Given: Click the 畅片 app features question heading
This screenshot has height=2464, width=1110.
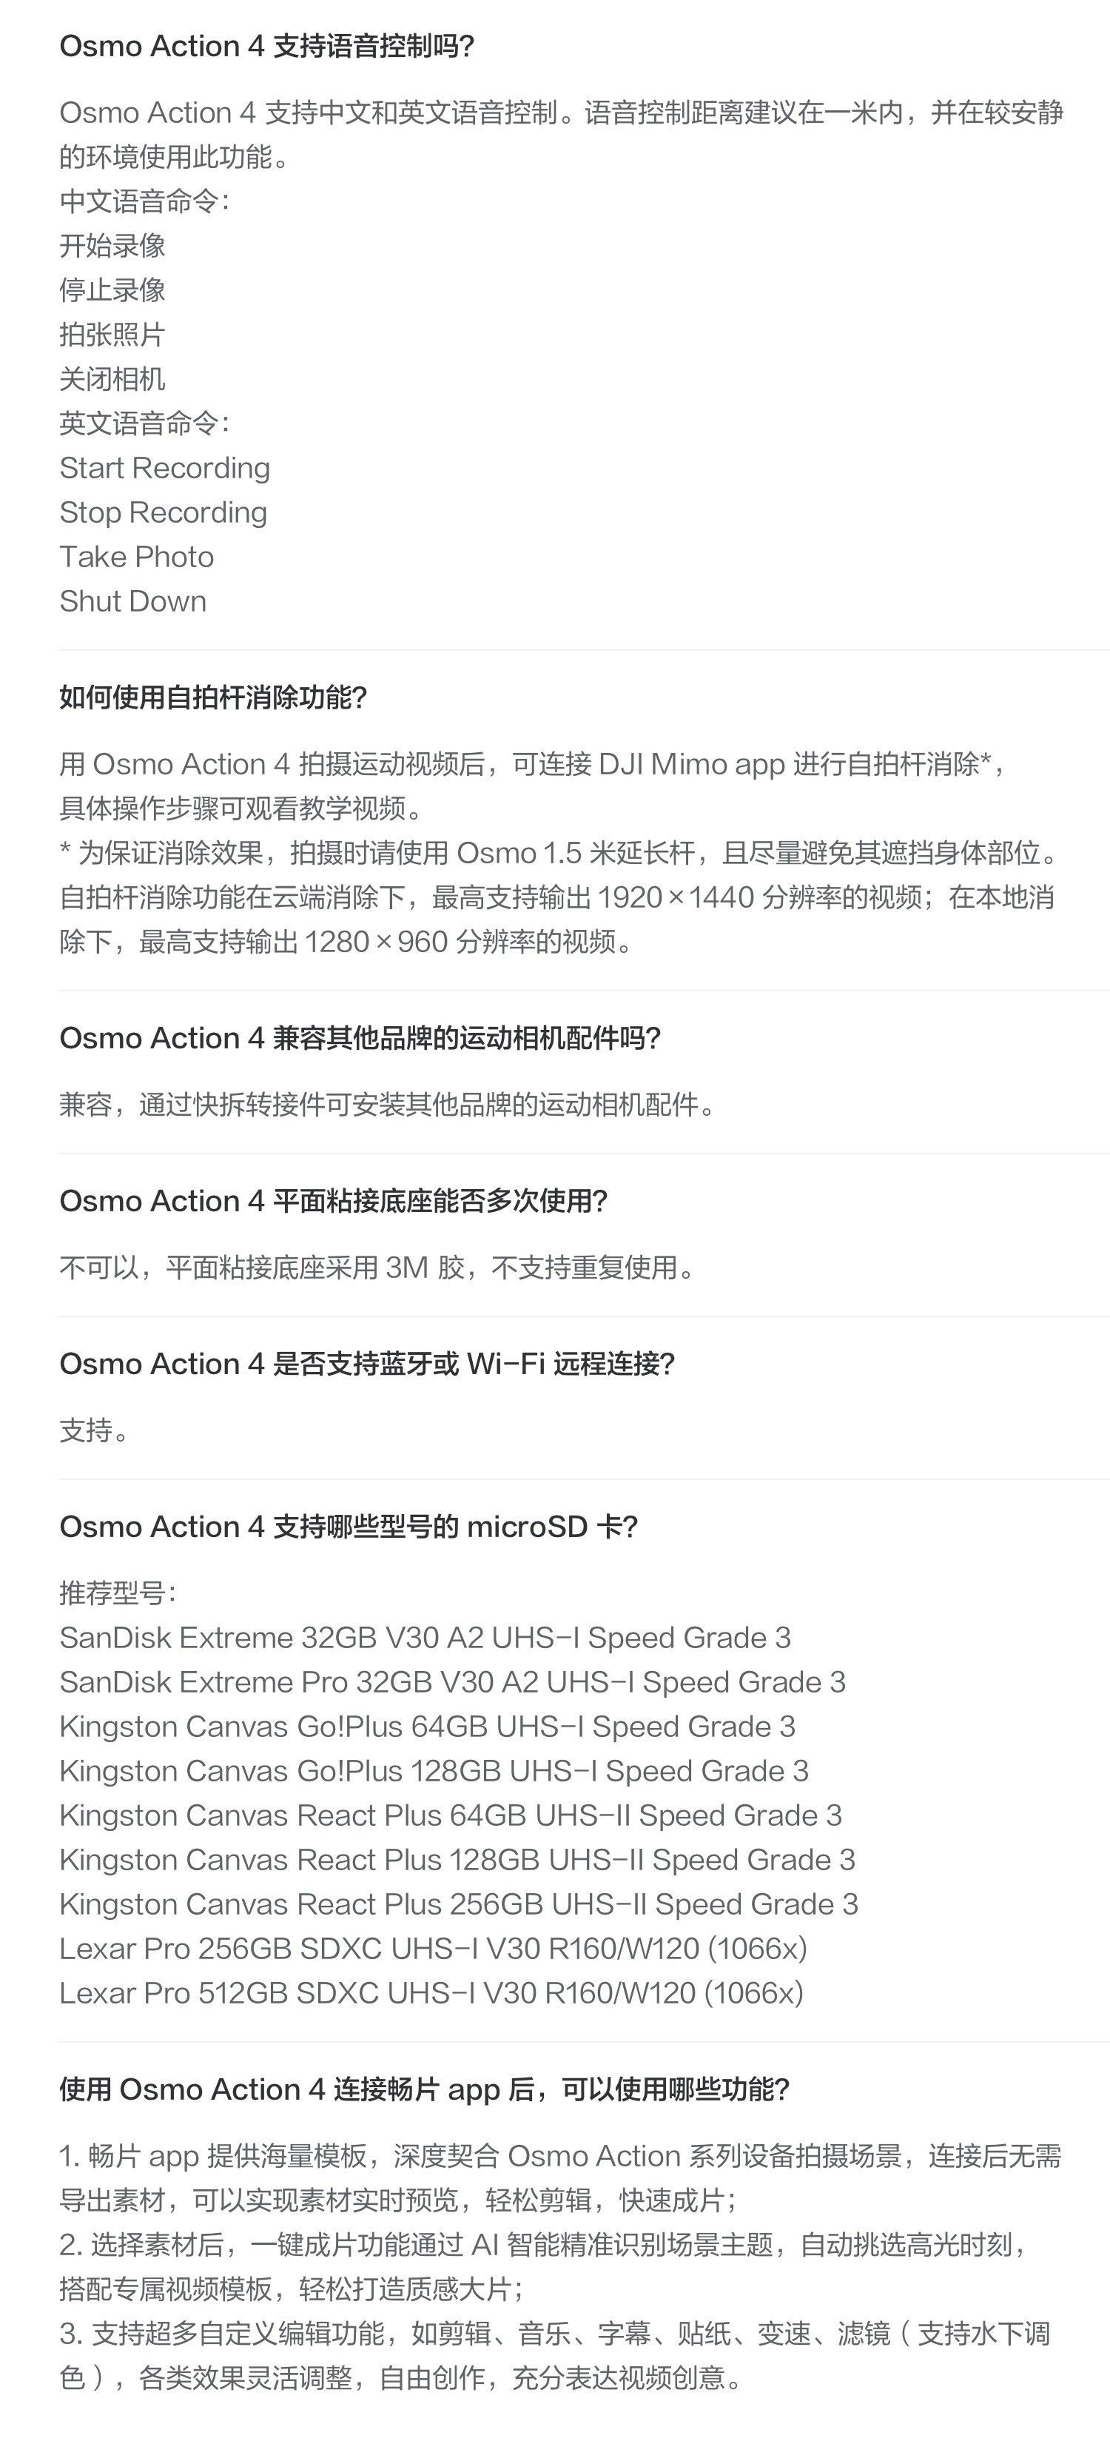Looking at the screenshot, I should click(425, 2089).
